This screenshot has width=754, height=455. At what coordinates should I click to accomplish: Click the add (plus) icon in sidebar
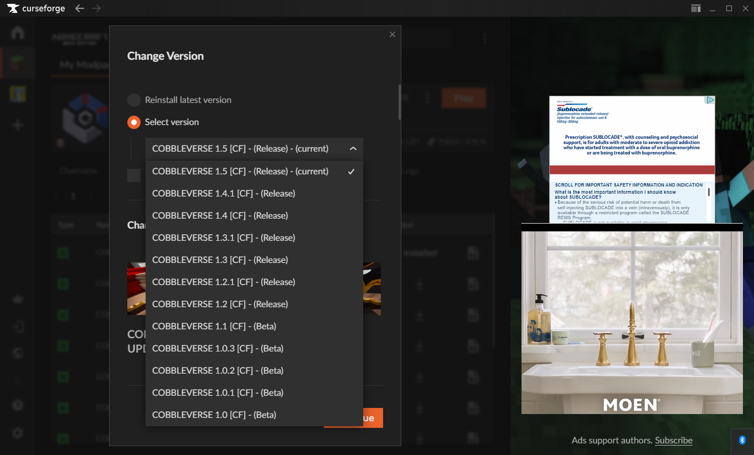click(18, 125)
